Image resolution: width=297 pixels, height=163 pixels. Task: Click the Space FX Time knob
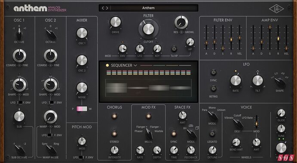[174, 150]
